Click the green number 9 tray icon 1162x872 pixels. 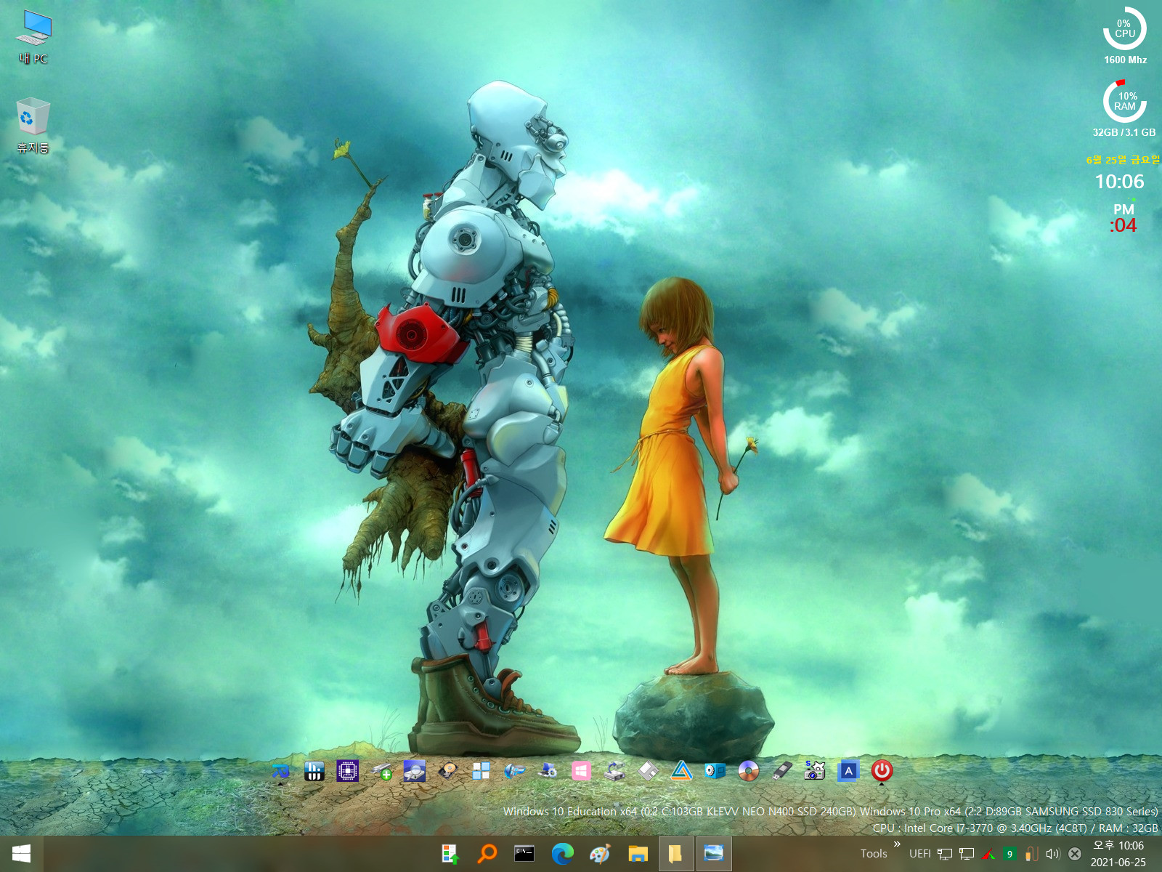pos(1009,854)
